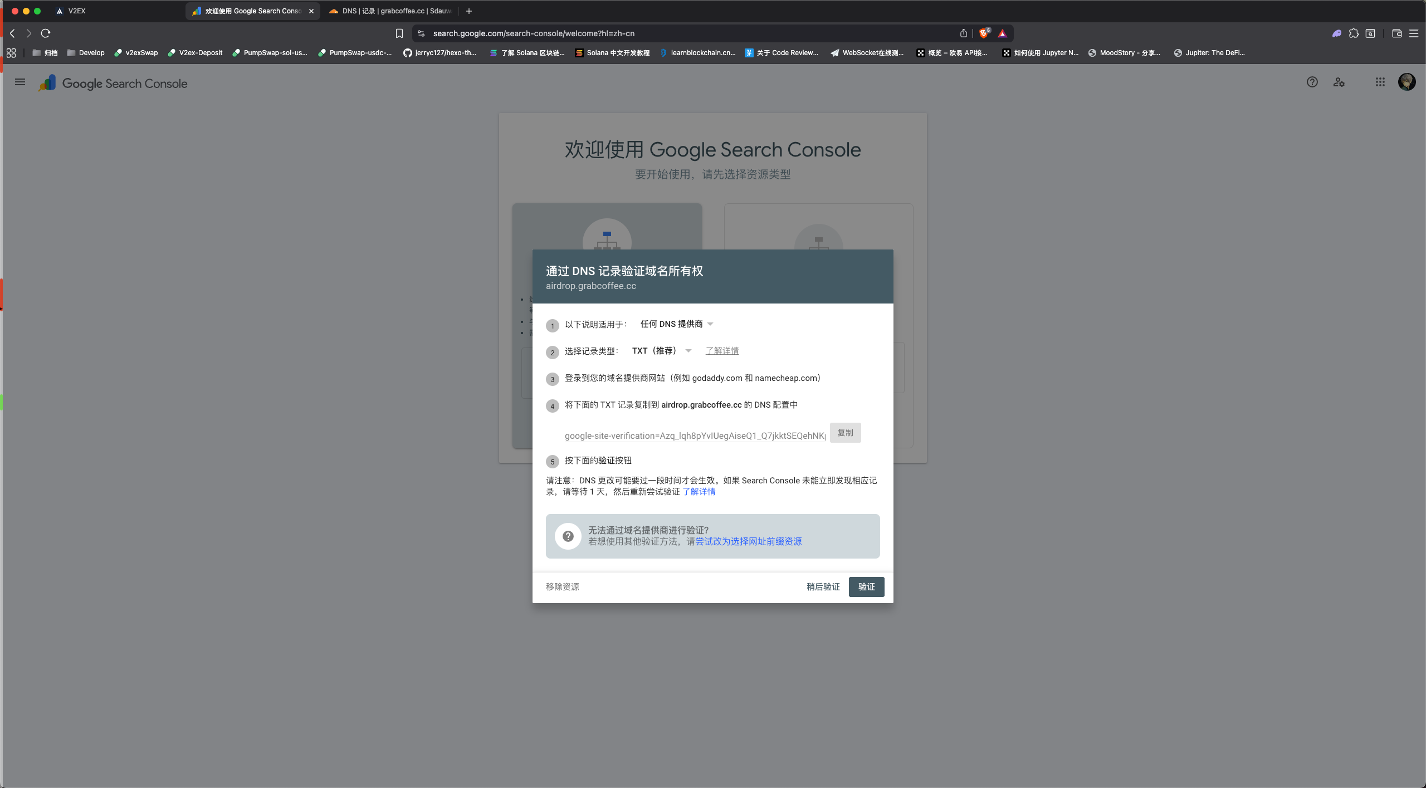The image size is (1426, 788).
Task: Copy the TXT verification record with 复制
Action: tap(845, 433)
